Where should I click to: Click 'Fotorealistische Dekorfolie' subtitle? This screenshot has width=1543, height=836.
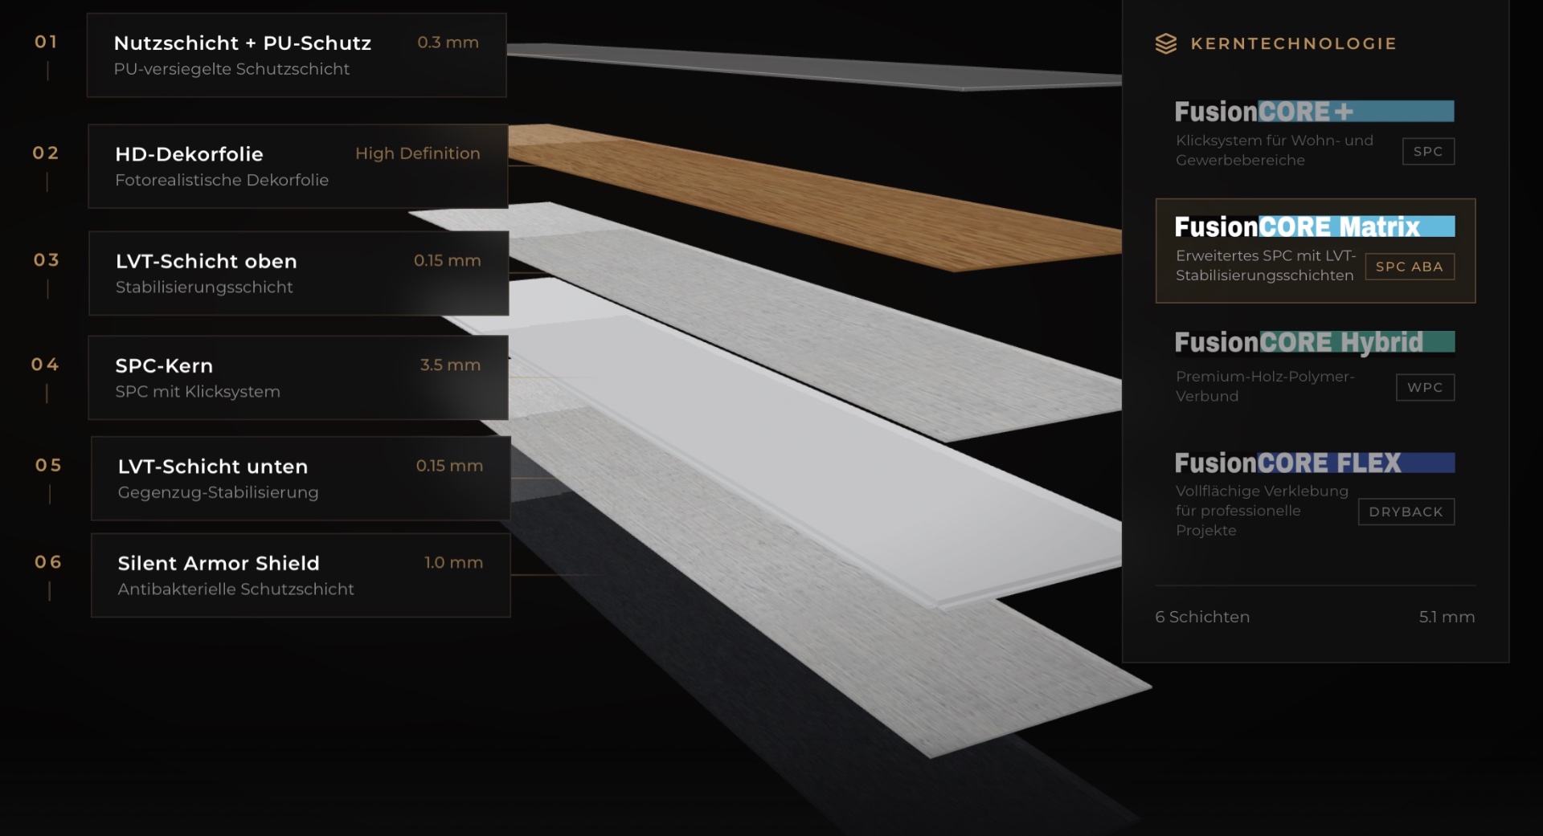coord(222,180)
